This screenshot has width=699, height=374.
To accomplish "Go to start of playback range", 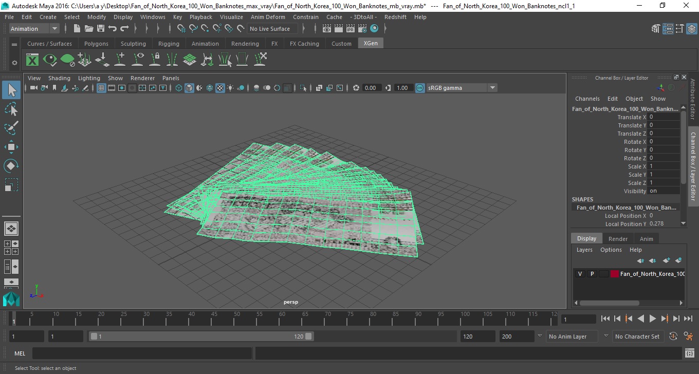I will tap(605, 319).
